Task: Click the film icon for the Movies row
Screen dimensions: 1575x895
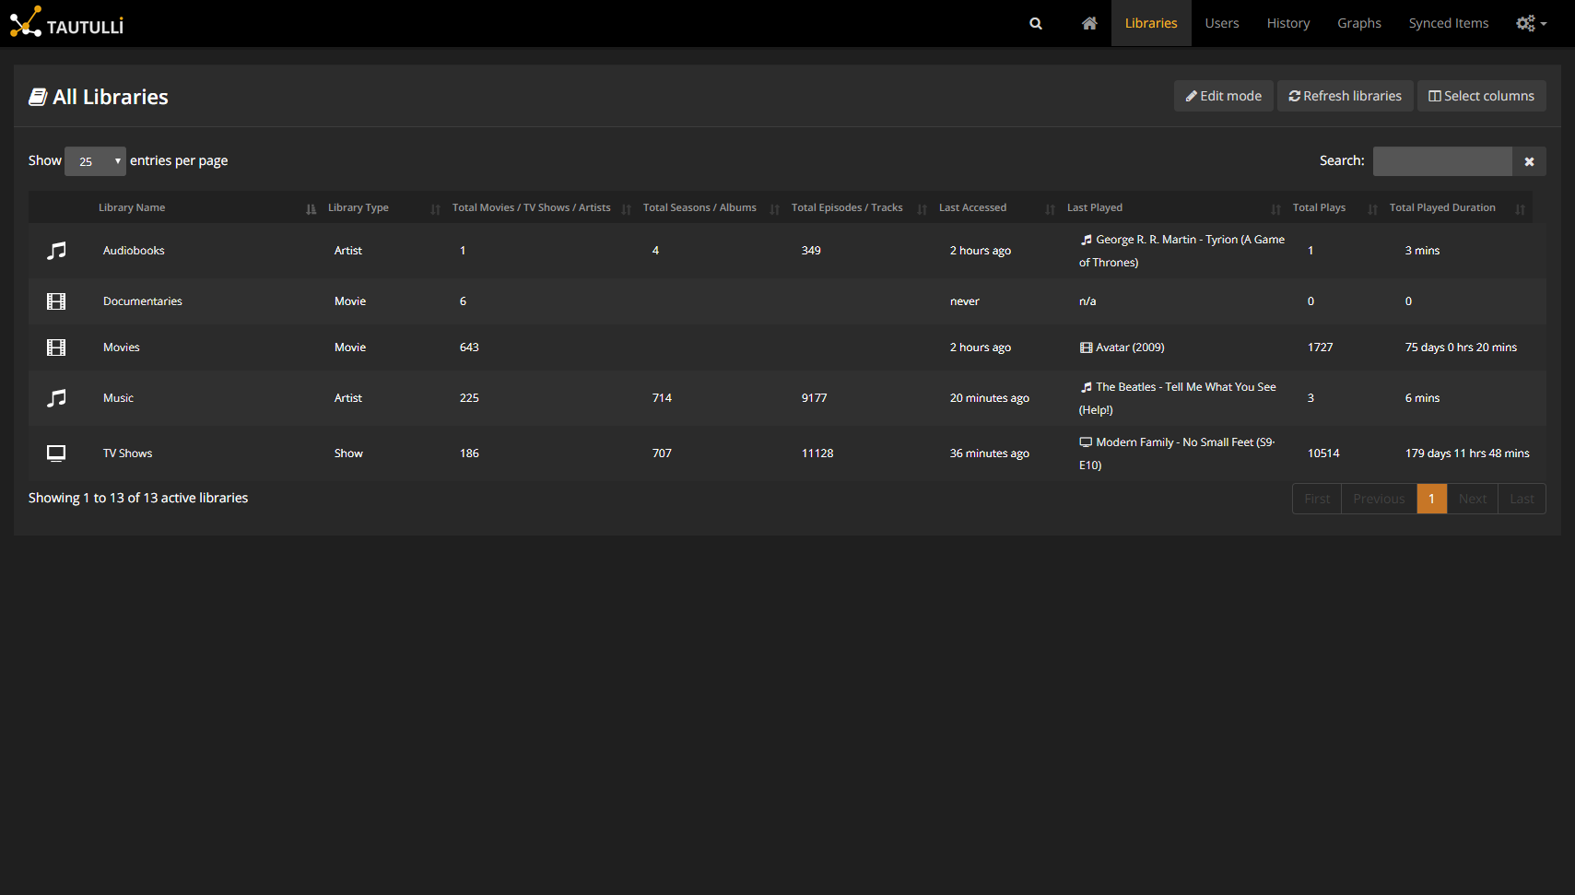Action: point(56,347)
